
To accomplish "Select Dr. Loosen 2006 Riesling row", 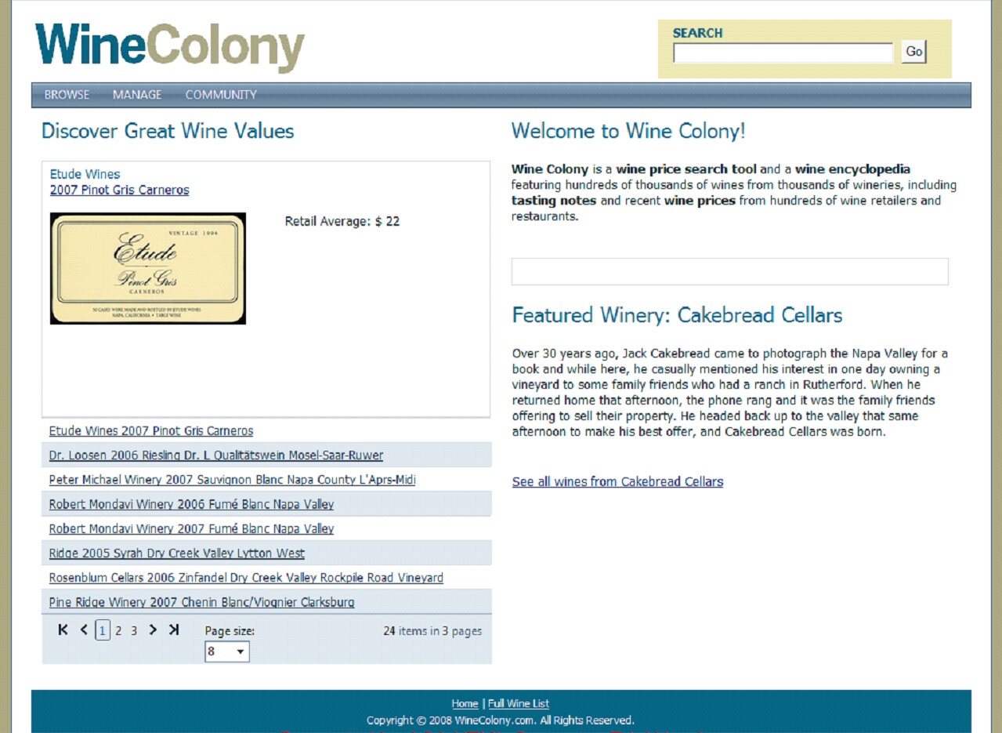I will click(266, 455).
